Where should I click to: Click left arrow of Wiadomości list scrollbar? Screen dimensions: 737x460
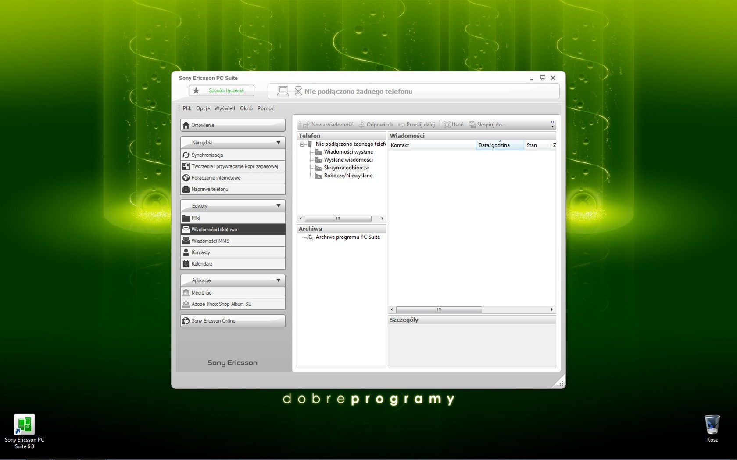(x=392, y=310)
